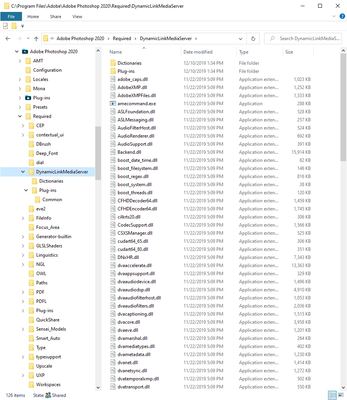
Task: Open the address bar history dropdown
Action: (240, 39)
